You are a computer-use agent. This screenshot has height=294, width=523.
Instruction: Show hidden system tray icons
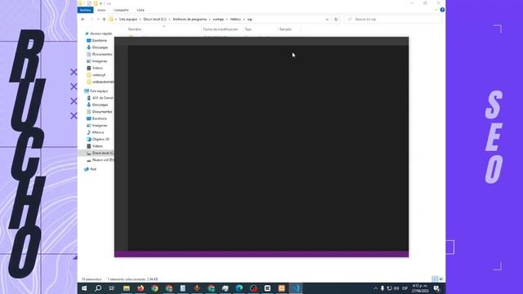376,288
